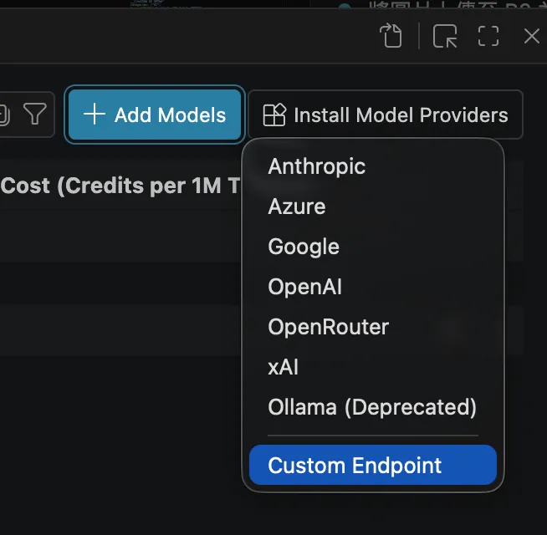Select the first table row under Cost header
This screenshot has height=535, width=547.
(x=120, y=236)
